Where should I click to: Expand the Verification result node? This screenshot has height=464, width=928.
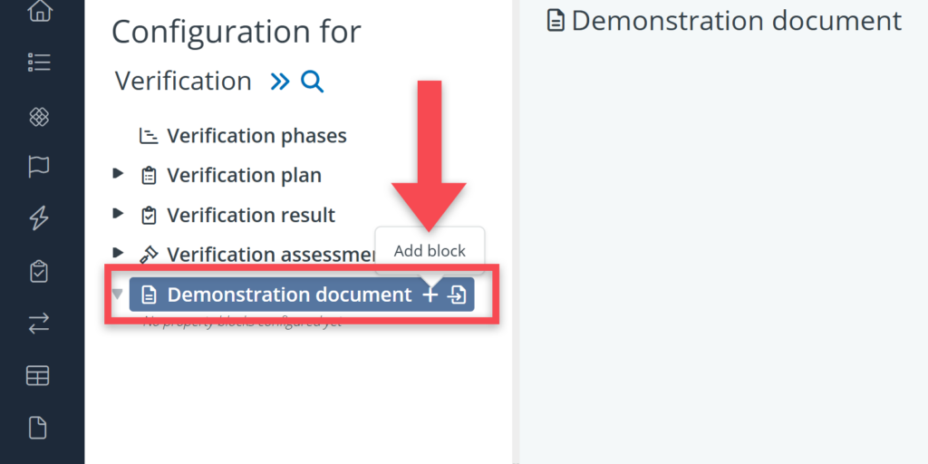pyautogui.click(x=118, y=214)
